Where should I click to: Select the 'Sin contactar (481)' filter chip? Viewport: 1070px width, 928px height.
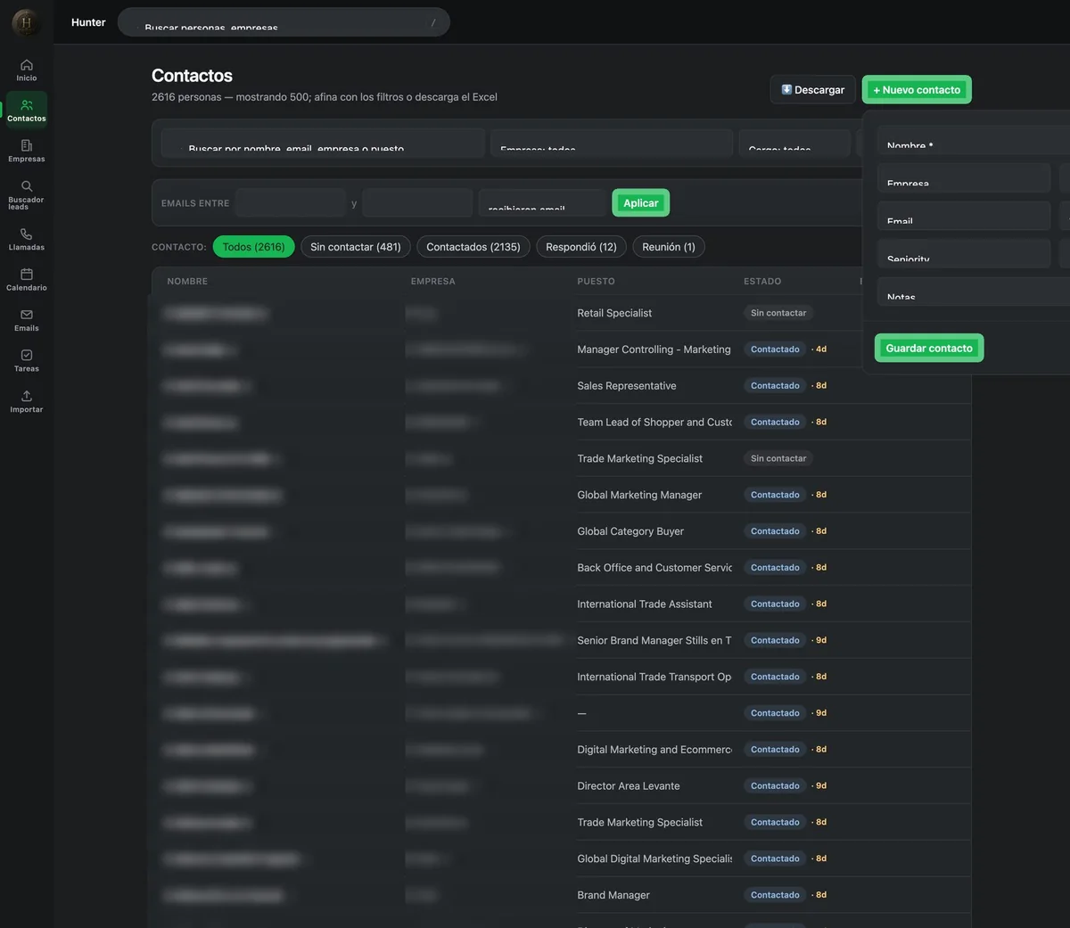[356, 247]
